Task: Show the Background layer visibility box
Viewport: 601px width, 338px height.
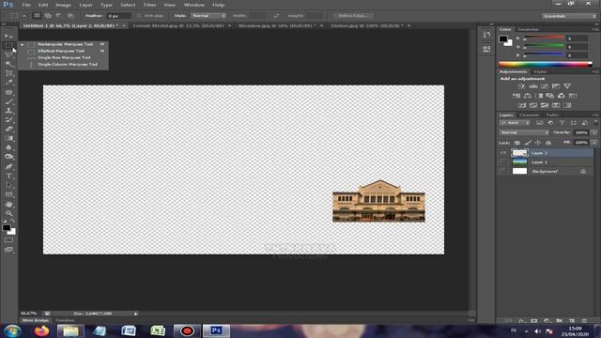Action: coord(503,171)
